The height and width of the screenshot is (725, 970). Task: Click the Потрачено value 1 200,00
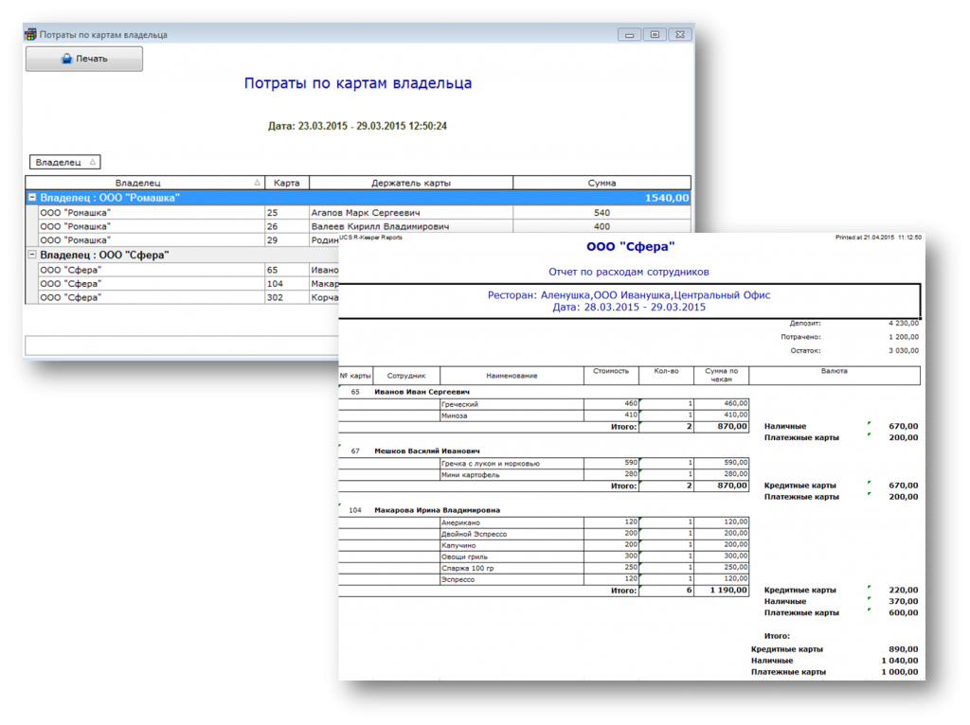[x=903, y=337]
